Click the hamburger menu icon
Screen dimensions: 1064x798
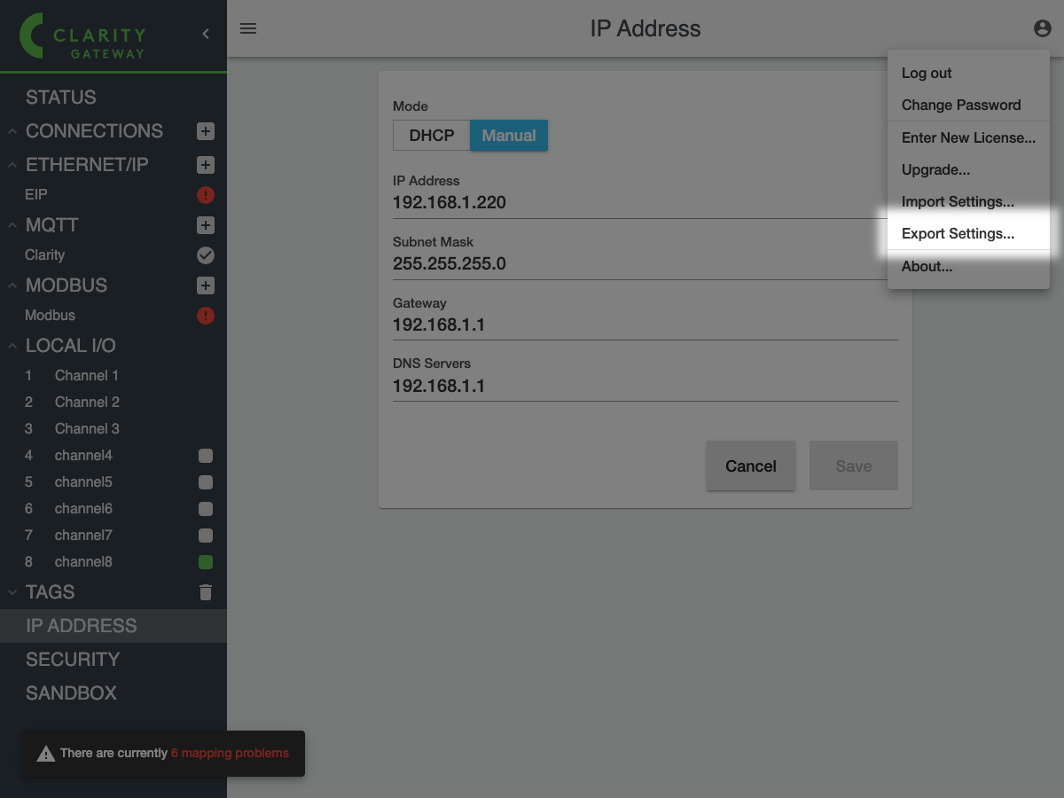248,28
